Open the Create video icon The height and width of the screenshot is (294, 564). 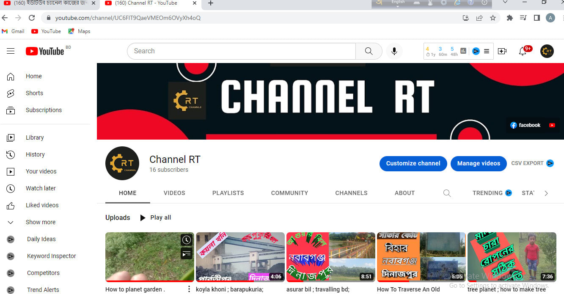(x=502, y=51)
